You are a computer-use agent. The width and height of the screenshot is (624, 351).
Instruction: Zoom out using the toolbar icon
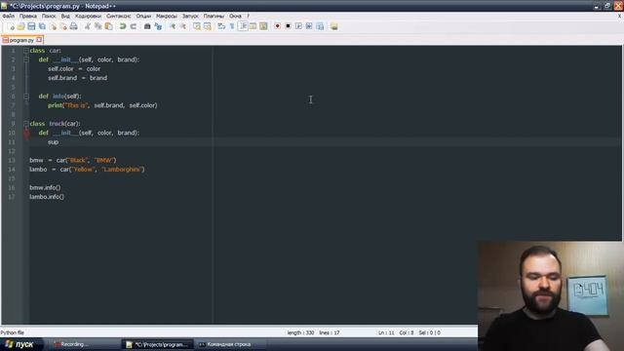click(182, 26)
